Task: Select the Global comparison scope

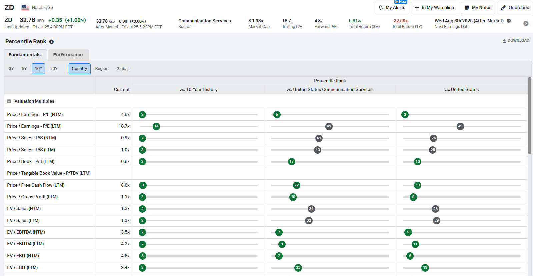Action: point(122,69)
